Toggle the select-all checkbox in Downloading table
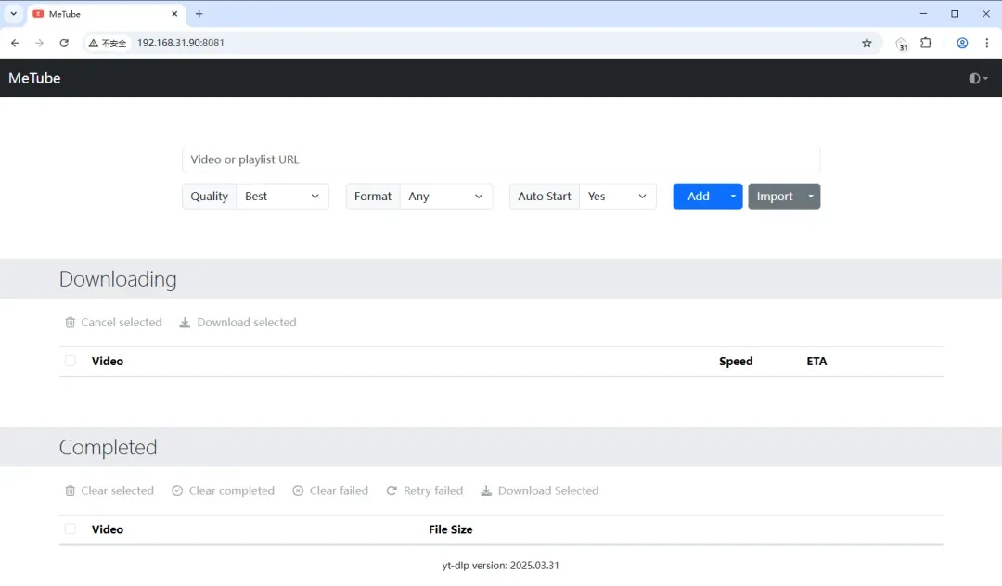Screen dimensions: 1002x586 point(71,361)
